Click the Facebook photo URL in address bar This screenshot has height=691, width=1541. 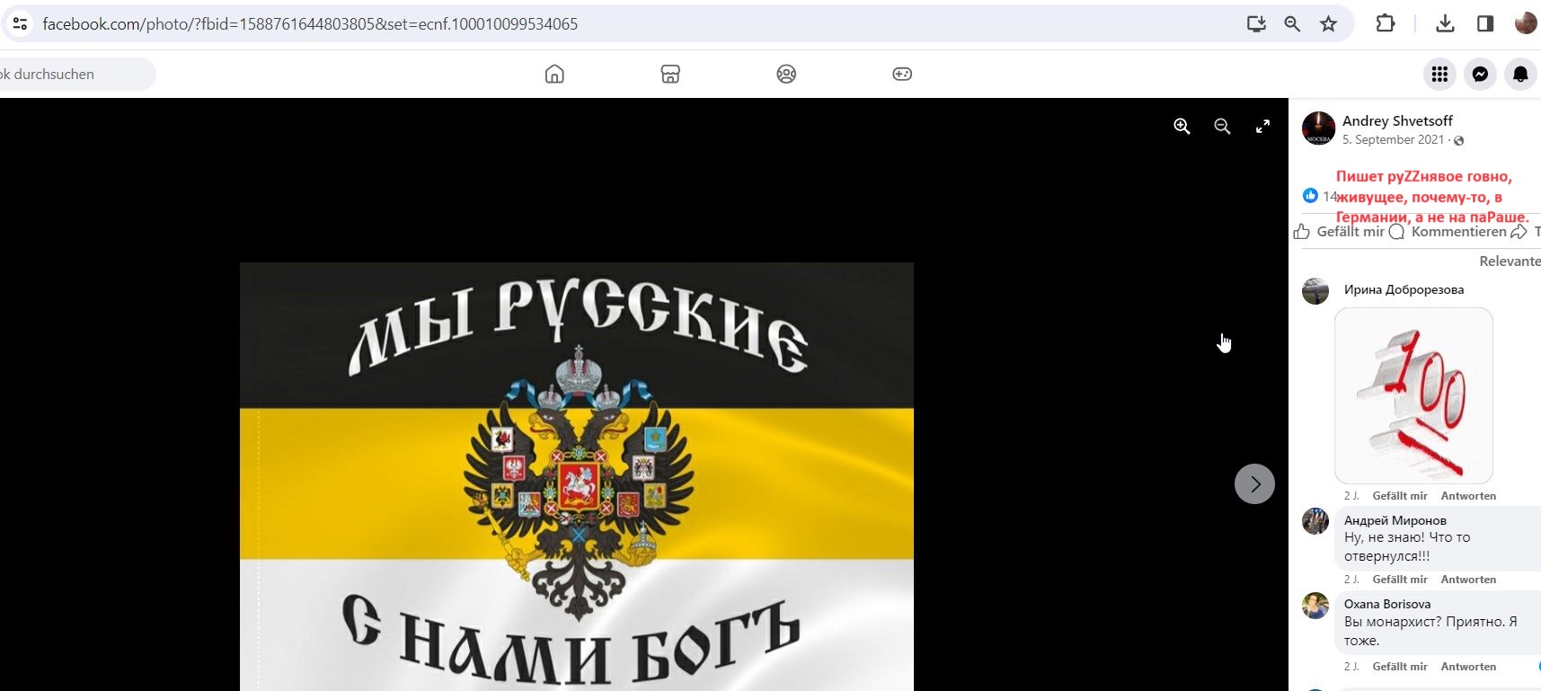coord(310,24)
